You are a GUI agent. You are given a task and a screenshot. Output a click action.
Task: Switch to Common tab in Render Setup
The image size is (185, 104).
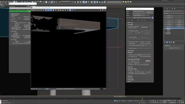point(128,20)
